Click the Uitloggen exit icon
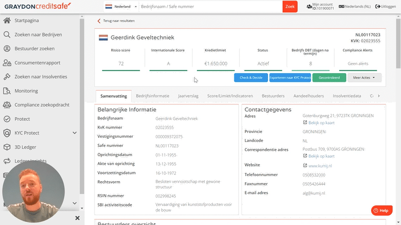Screen dimensions: 401x225 pos(378,7)
